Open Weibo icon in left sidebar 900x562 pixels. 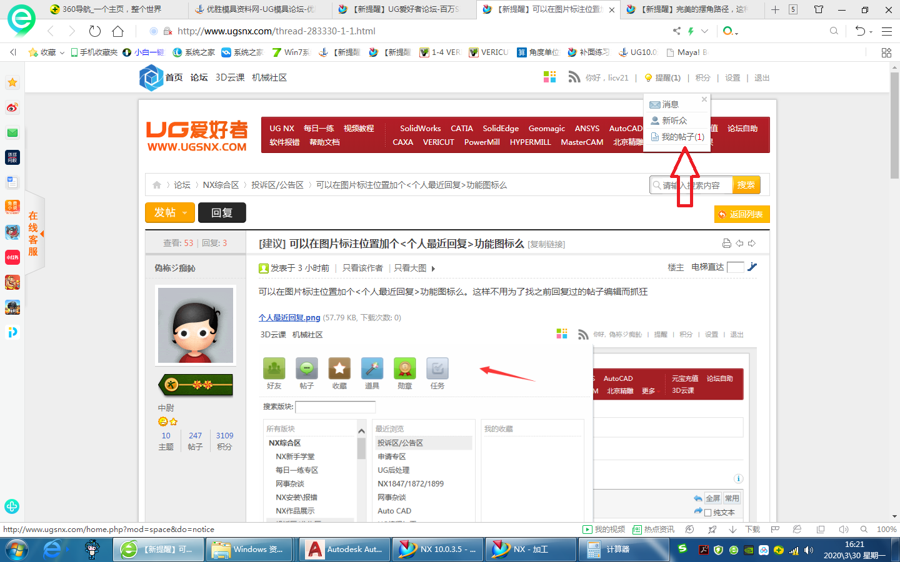click(x=12, y=107)
